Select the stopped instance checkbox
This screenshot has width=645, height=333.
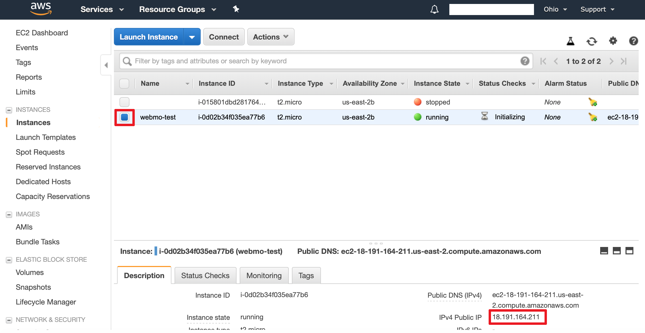(124, 102)
